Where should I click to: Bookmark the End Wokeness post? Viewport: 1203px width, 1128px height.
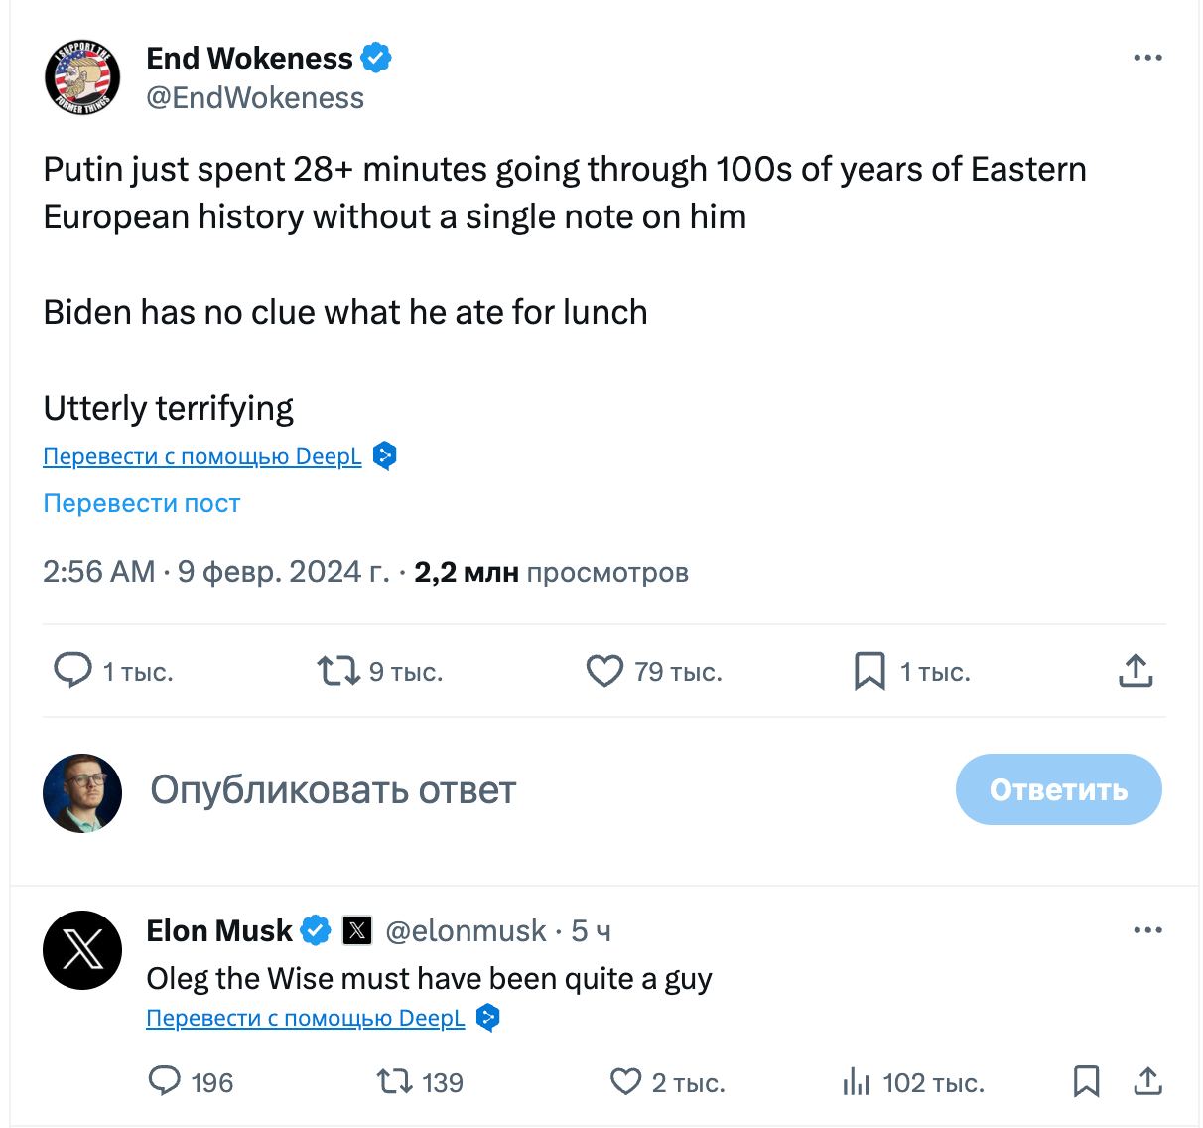pos(869,671)
